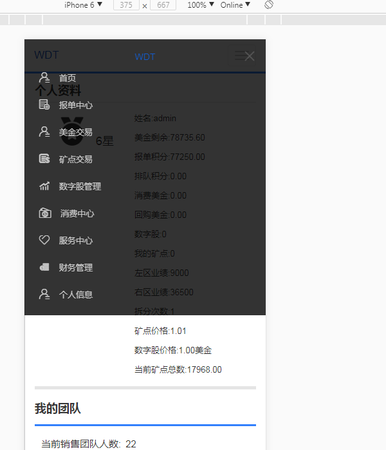Screen dimensions: 386x450
Task: Click the 个人信息 user icon
Action: (x=44, y=294)
